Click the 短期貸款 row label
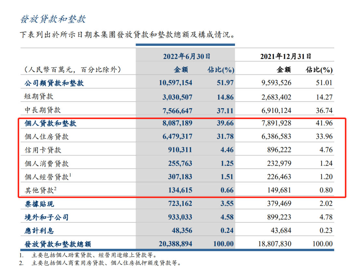The width and height of the screenshot is (351, 270). (x=39, y=97)
